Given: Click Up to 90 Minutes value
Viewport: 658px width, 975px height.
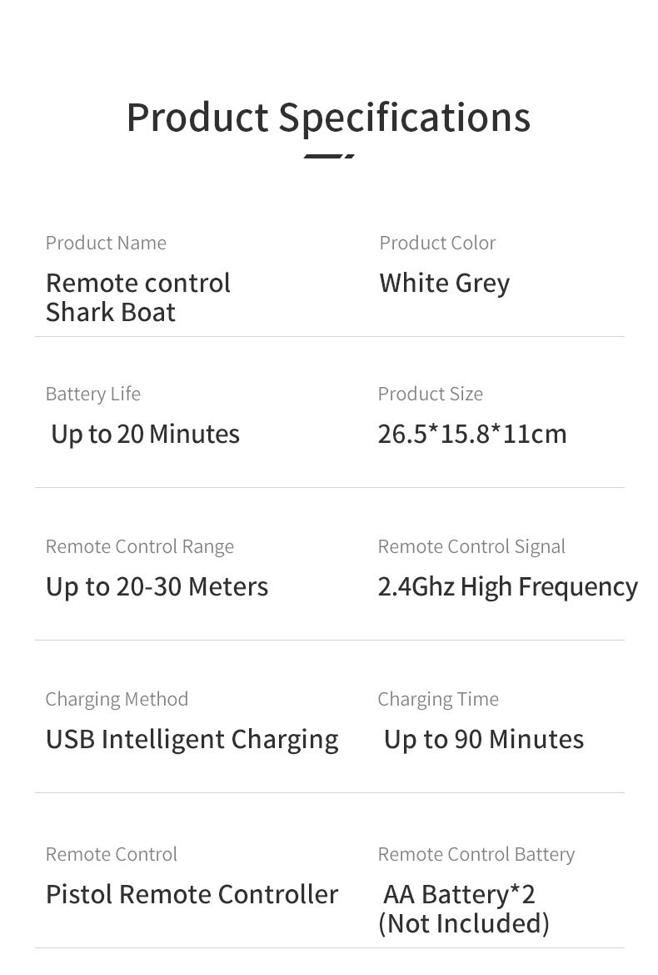Looking at the screenshot, I should coord(483,739).
